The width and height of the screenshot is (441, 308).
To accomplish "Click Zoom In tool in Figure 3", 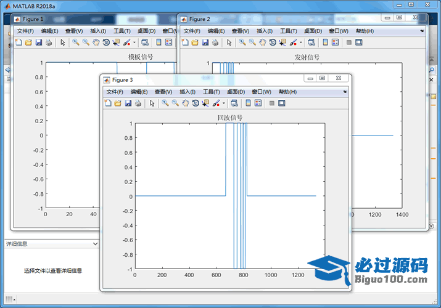I will coord(165,103).
